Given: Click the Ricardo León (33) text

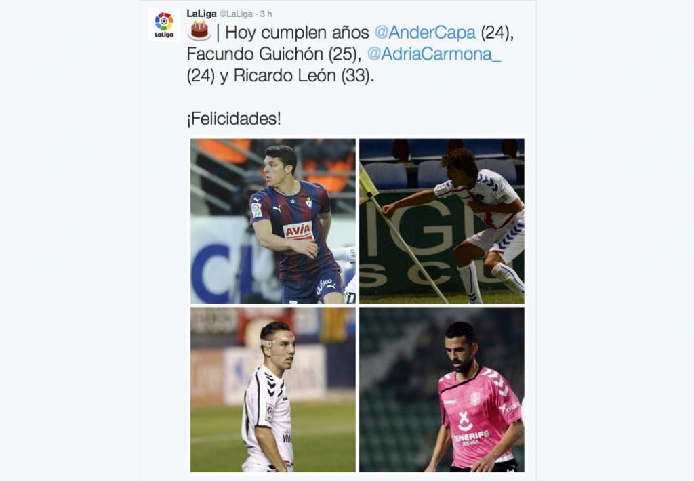Looking at the screenshot, I should [304, 76].
